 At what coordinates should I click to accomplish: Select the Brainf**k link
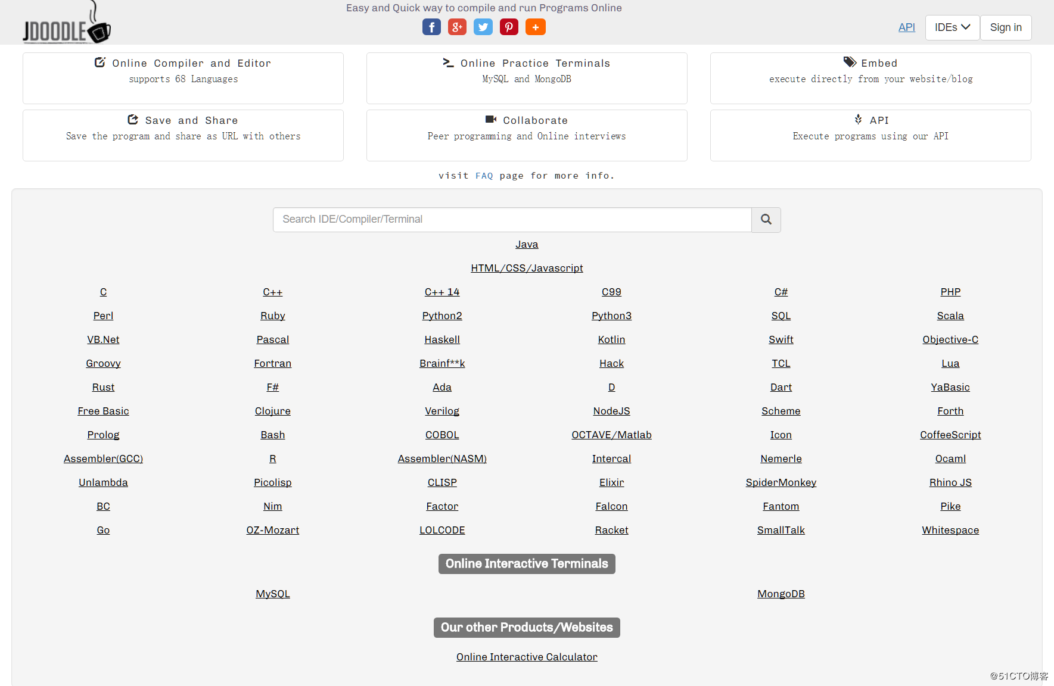(x=442, y=363)
